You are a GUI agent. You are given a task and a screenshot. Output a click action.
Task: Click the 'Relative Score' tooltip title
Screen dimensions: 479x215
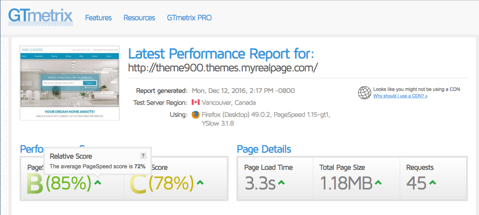point(71,156)
